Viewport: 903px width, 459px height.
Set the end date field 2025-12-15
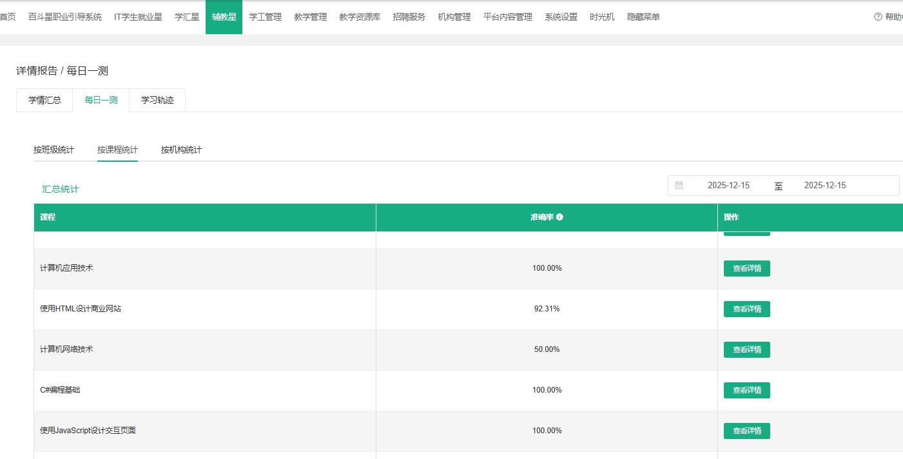coord(824,186)
